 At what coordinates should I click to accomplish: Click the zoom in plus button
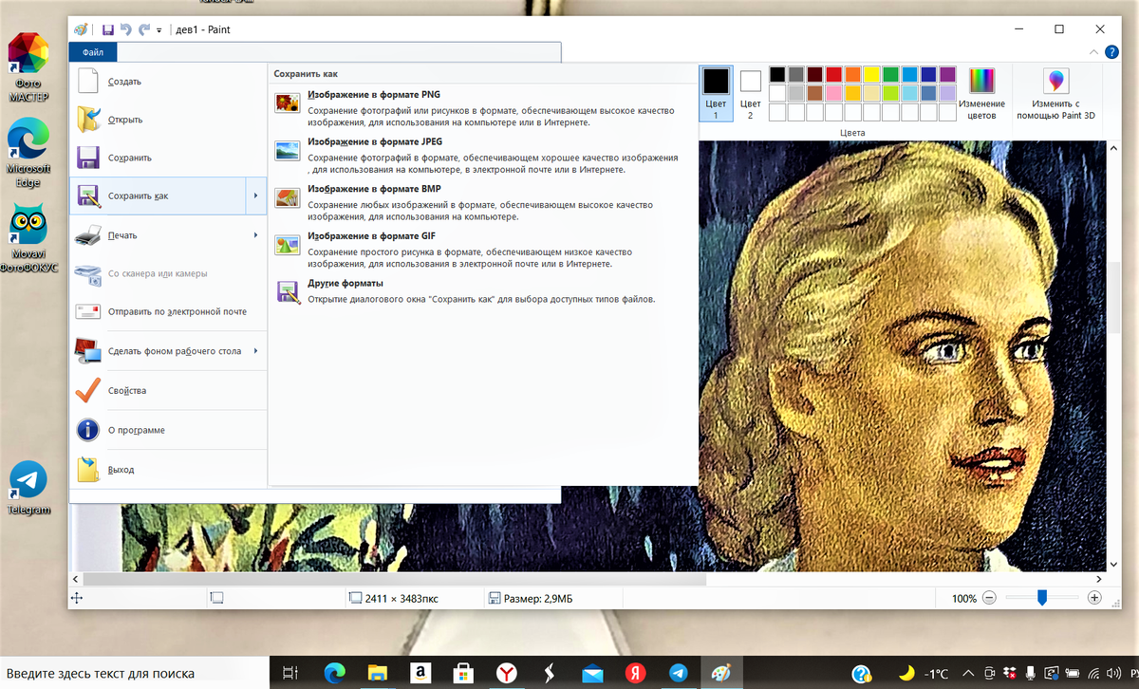point(1094,598)
